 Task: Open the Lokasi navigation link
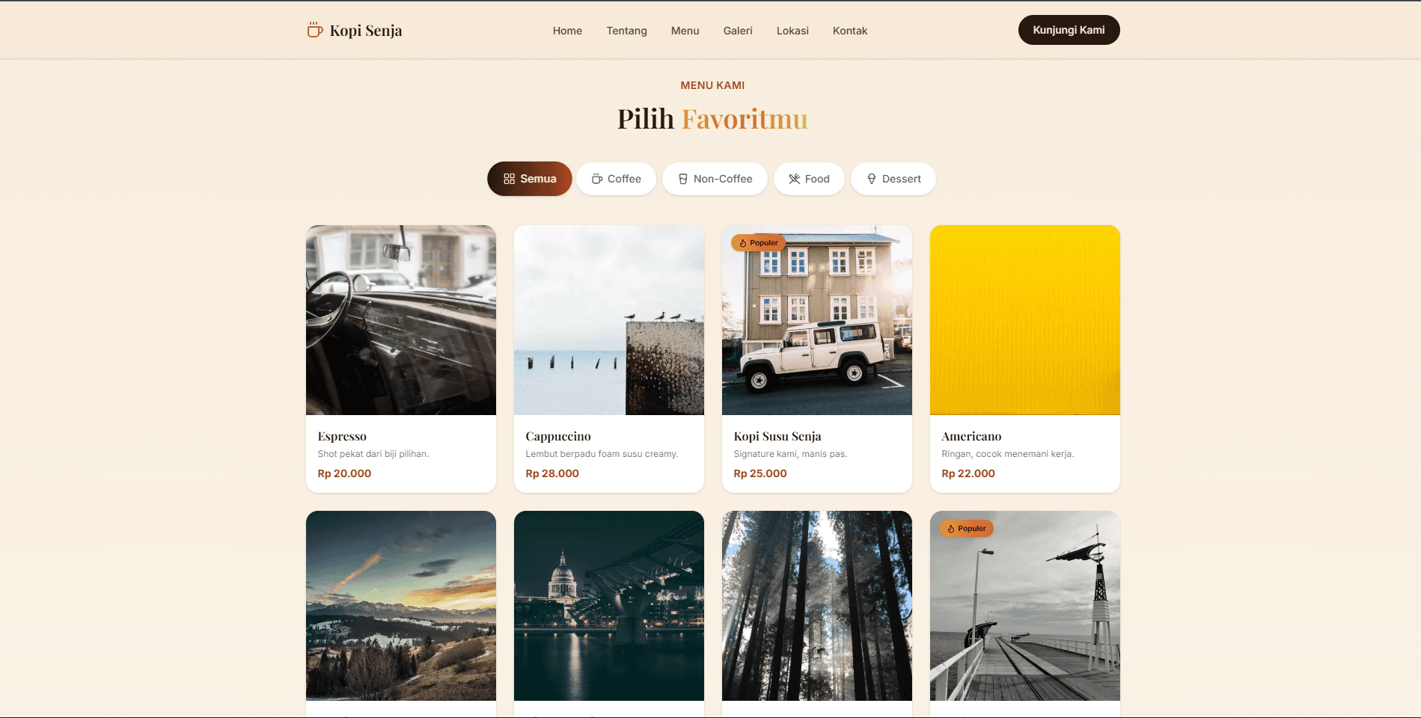point(792,31)
